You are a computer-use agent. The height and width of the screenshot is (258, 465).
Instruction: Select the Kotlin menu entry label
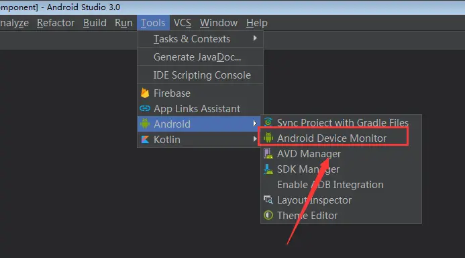pyautogui.click(x=166, y=140)
